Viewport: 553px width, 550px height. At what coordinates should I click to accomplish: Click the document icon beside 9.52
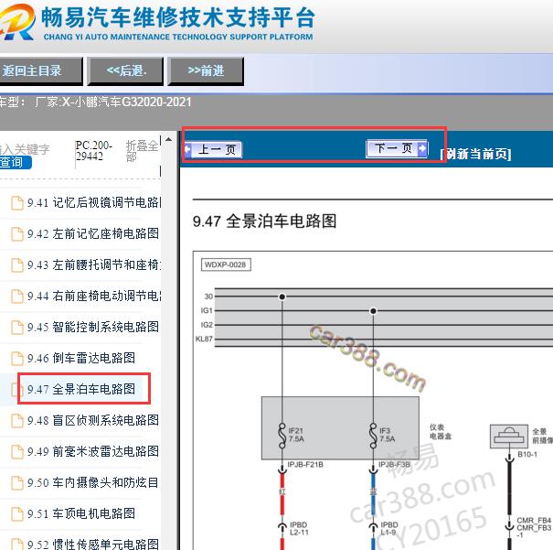[x=17, y=544]
